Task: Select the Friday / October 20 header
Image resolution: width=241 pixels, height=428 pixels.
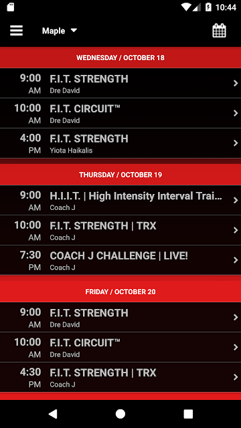Action: (120, 292)
